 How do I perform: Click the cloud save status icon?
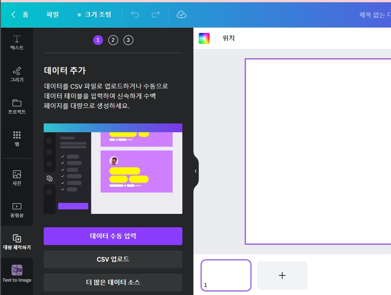pos(181,14)
